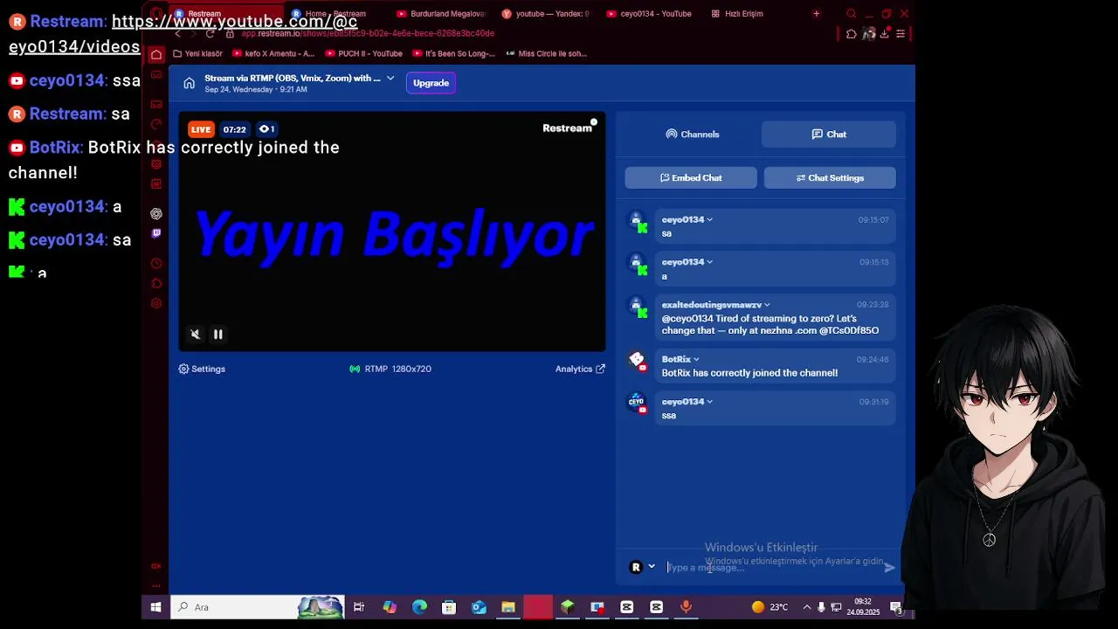Open the 'Miss Circle ile soh...' bookmark

547,53
